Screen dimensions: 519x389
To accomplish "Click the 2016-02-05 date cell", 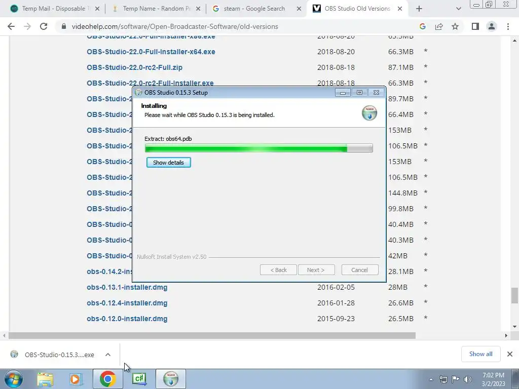I will tap(336, 287).
